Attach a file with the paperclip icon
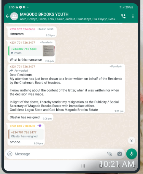 pos(109,154)
